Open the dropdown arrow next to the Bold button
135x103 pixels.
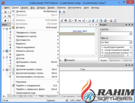coord(8,21)
